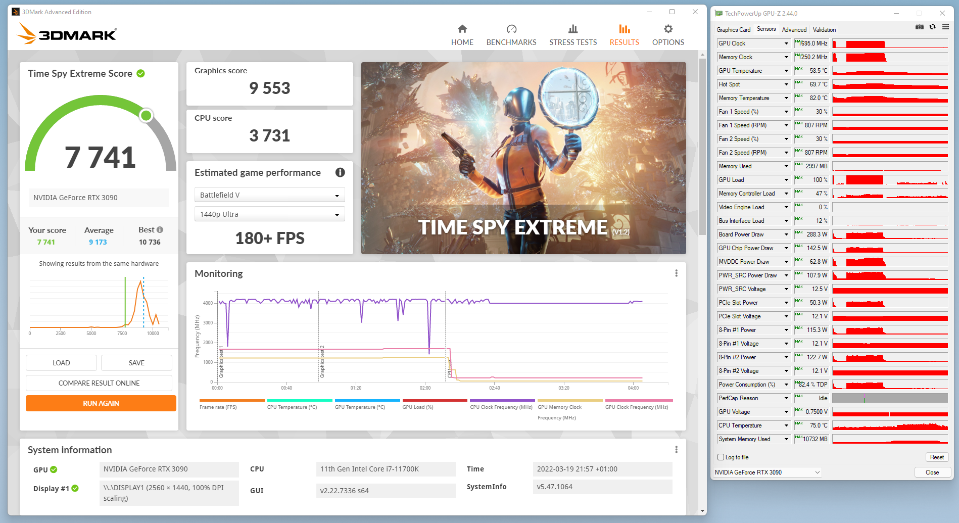Screen dimensions: 959x523
Task: Open the 1440p Ultra resolution dropdown
Action: [x=270, y=214]
